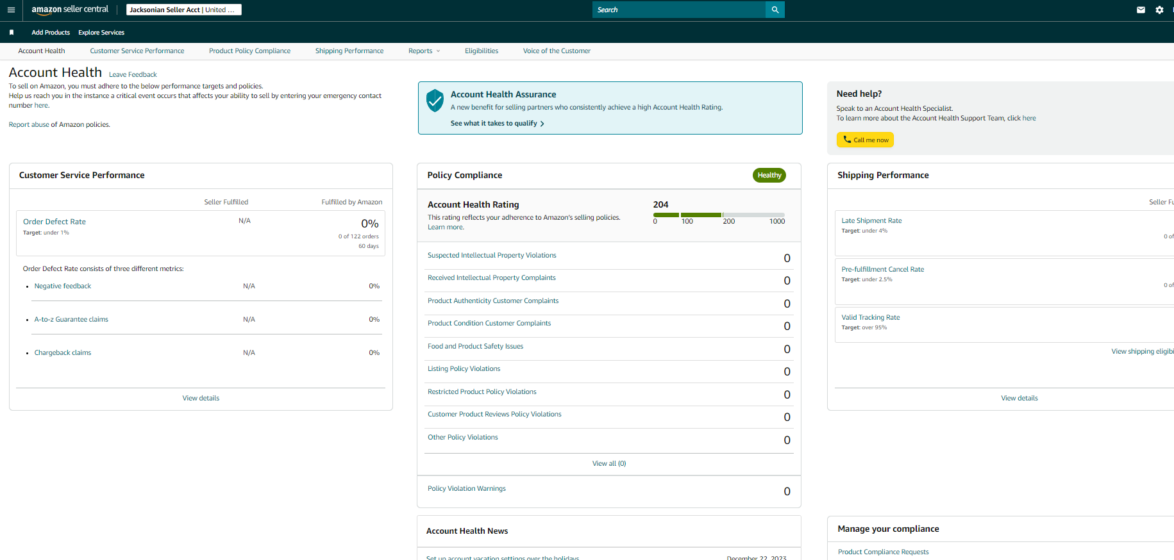
Task: Click Explore Services in the toolbar
Action: 101,32
